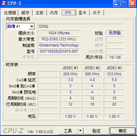Image resolution: width=137 pixels, height=136 pixels.
Task: Select the 333 MHz frequency cell
Action: pos(114,74)
